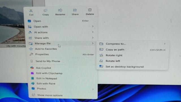Click the Notepad icon
This screenshot has width=181, height=102.
click(x=33, y=78)
